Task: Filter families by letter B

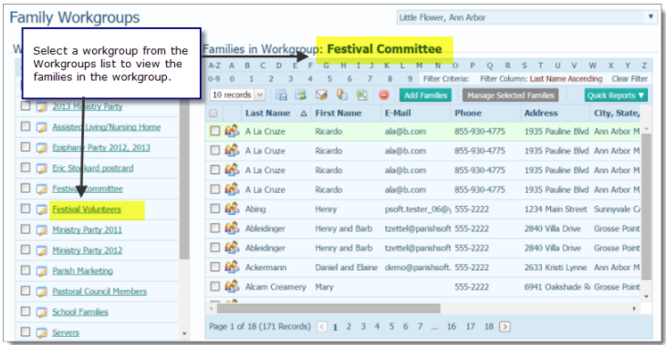Action: coord(247,66)
